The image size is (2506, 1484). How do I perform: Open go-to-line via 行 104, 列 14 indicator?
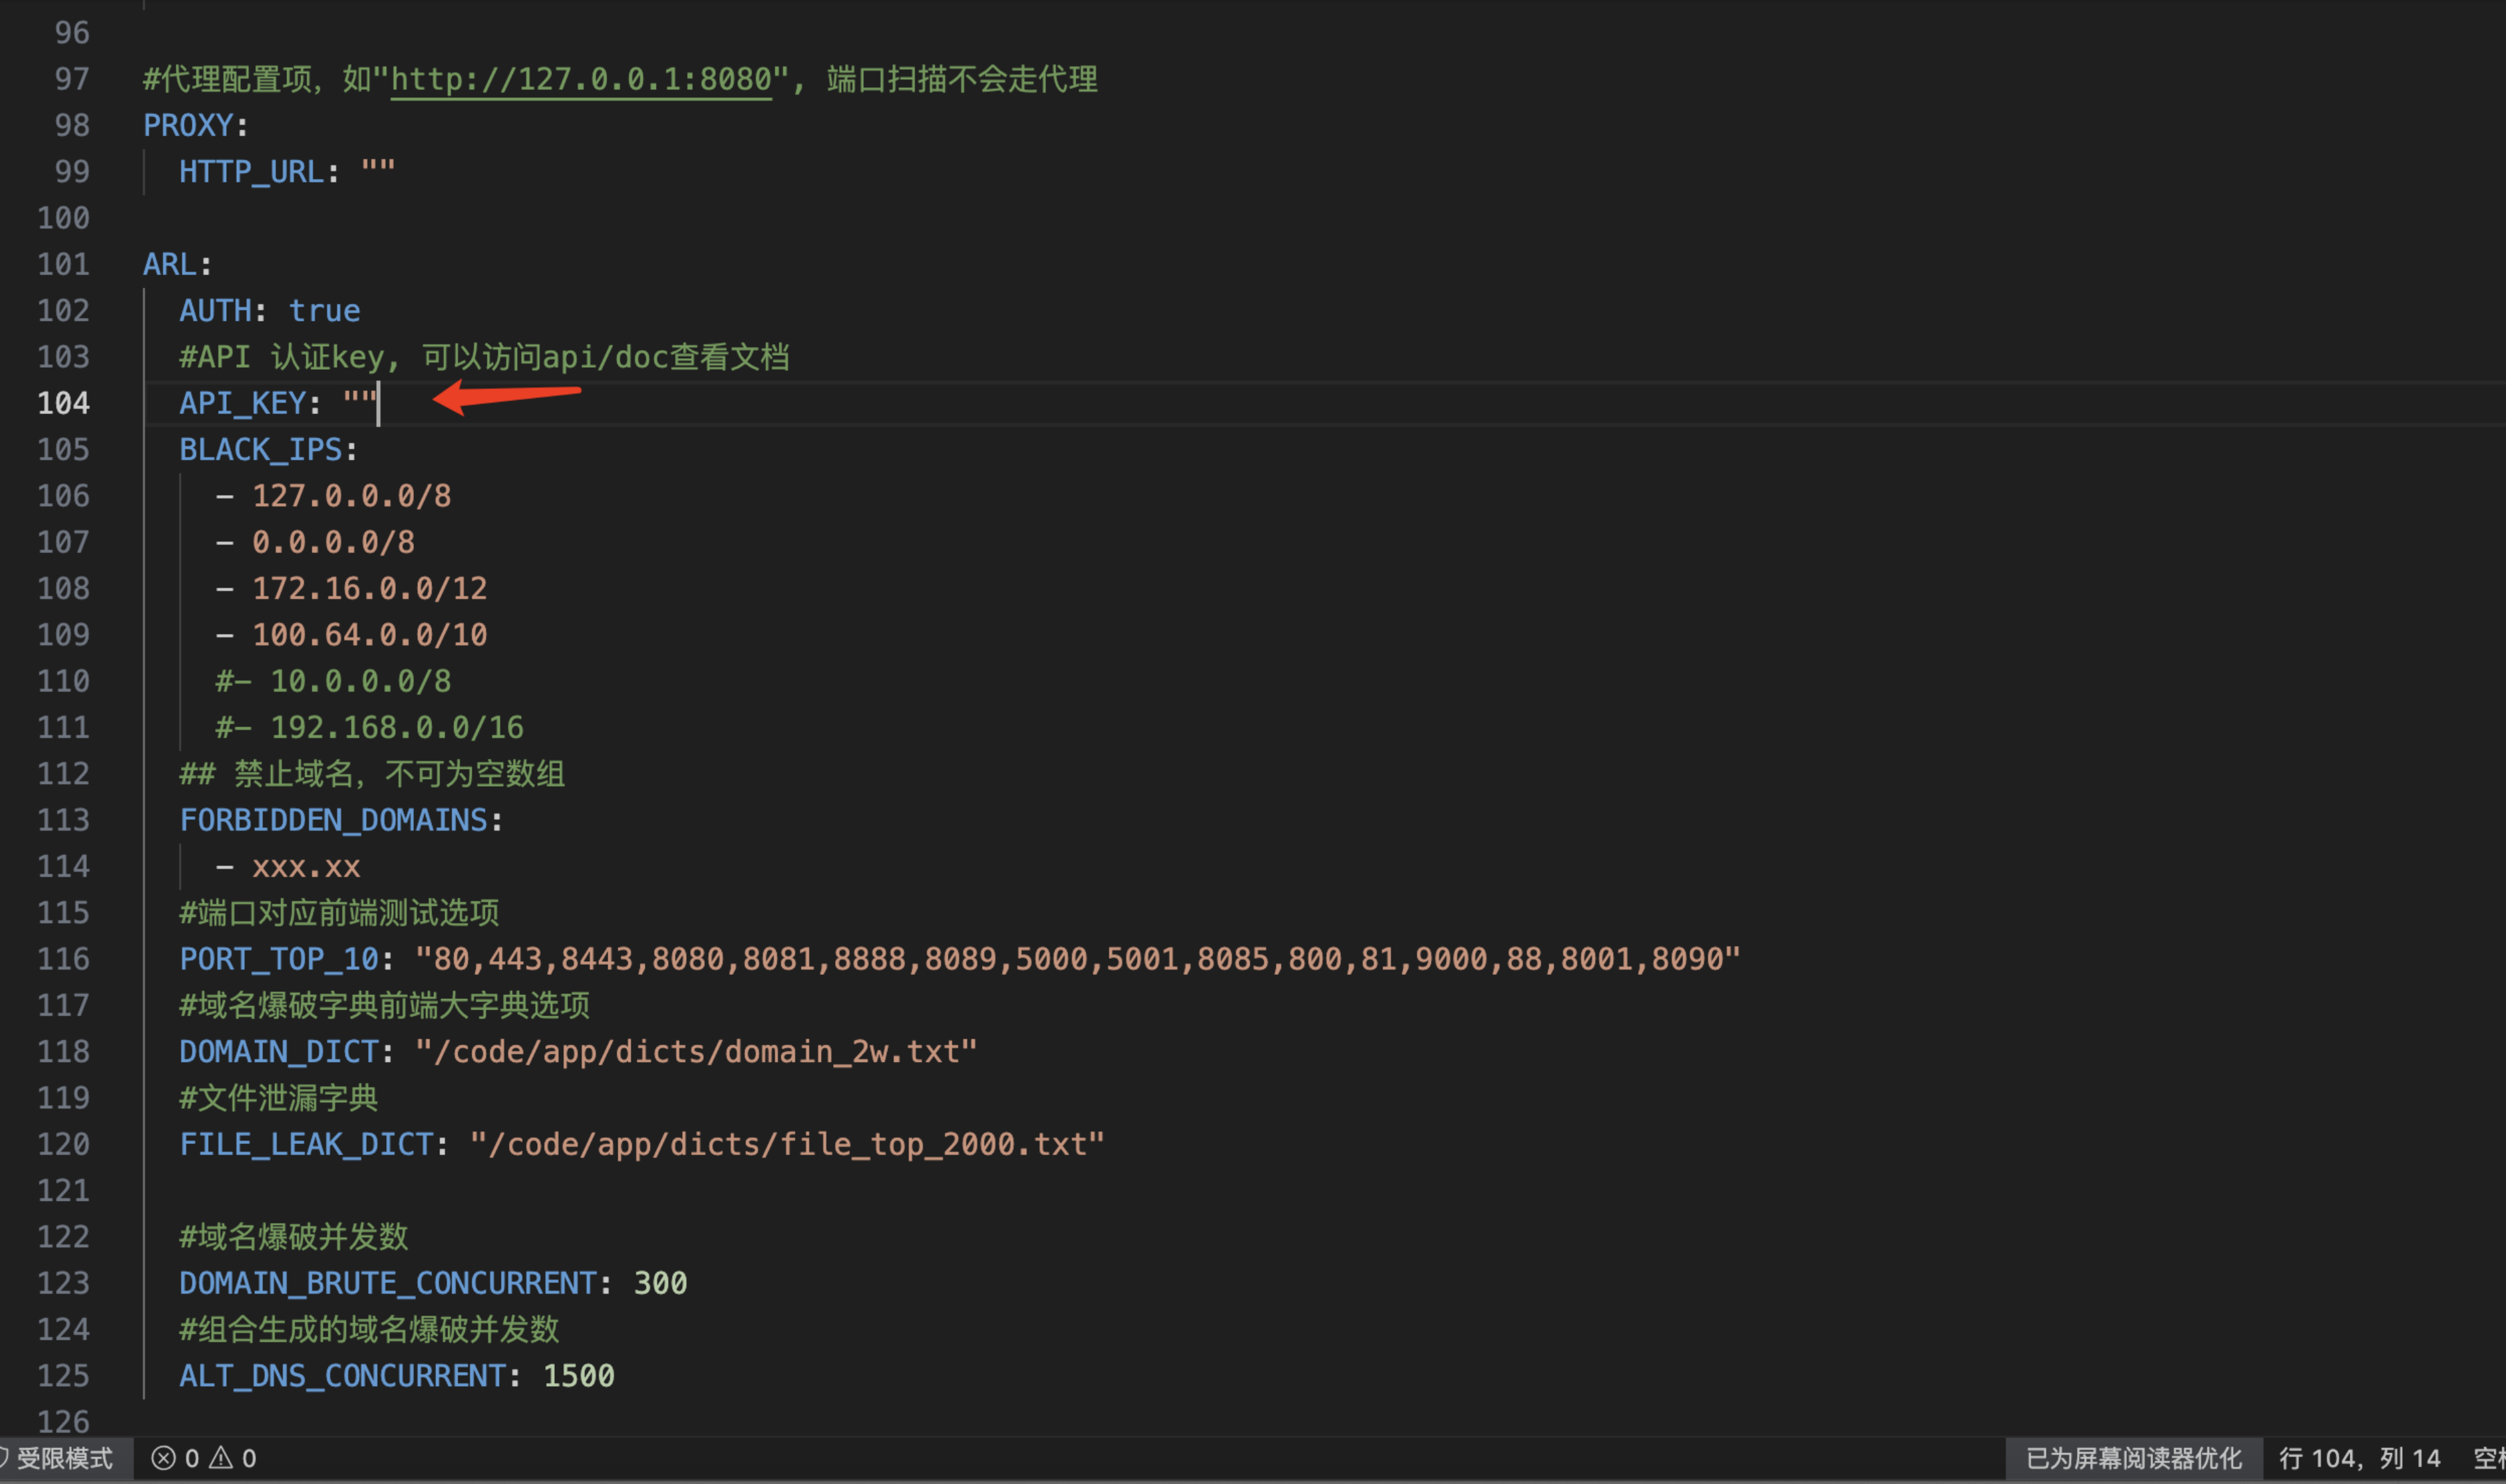click(2359, 1458)
